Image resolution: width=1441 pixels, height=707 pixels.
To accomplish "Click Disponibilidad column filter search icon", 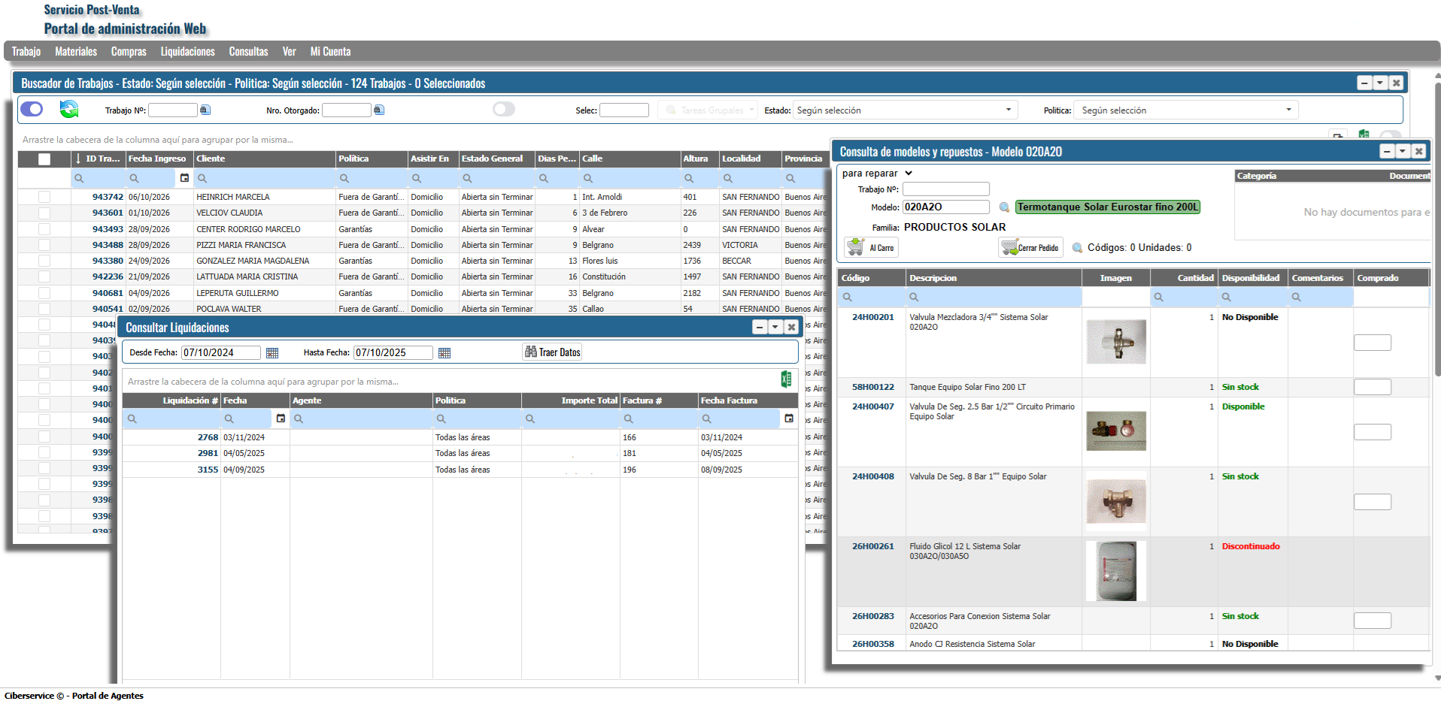I will [x=1226, y=298].
